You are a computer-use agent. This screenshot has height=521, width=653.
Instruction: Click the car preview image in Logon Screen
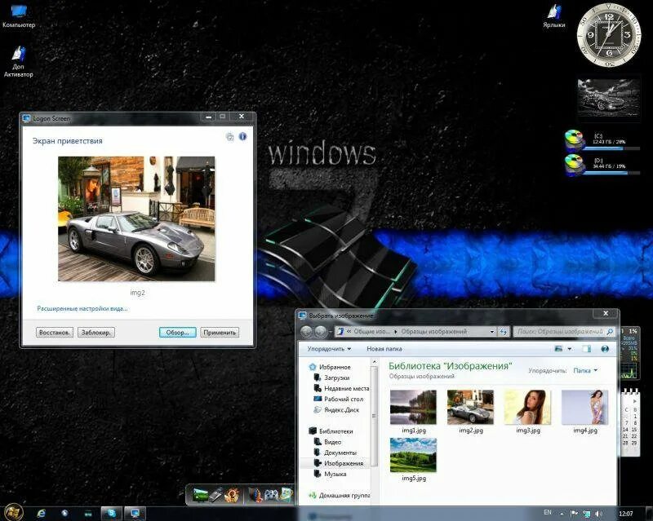(136, 219)
